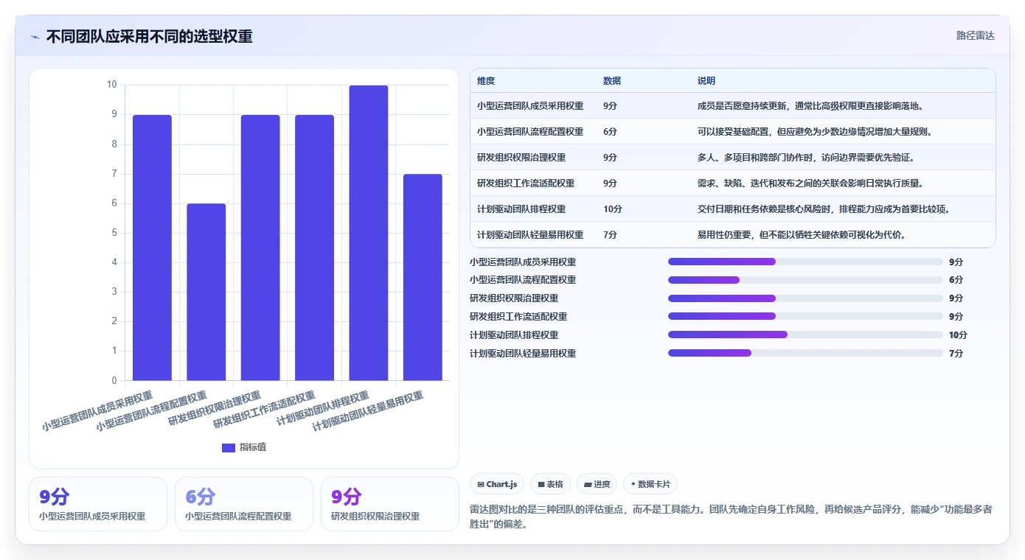The height and width of the screenshot is (560, 1025).
Task: Click description starting 成员是否愿意持续更新
Action: click(810, 106)
